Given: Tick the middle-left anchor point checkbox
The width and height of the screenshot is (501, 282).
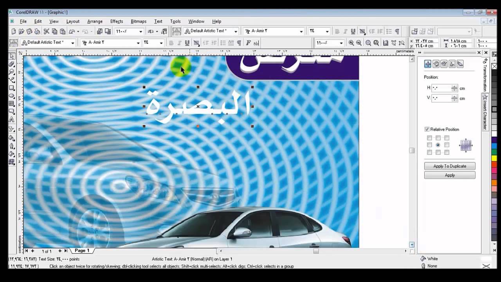Looking at the screenshot, I should pos(429,145).
